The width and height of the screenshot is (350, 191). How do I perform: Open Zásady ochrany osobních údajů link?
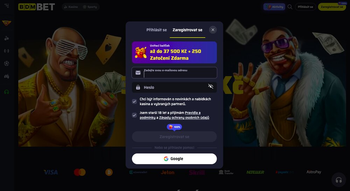184,118
